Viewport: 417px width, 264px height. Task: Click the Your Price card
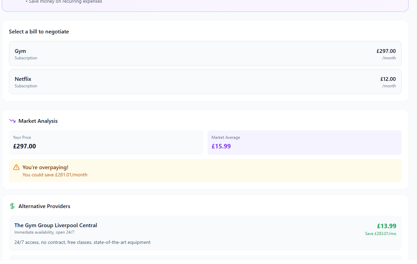pyautogui.click(x=106, y=143)
